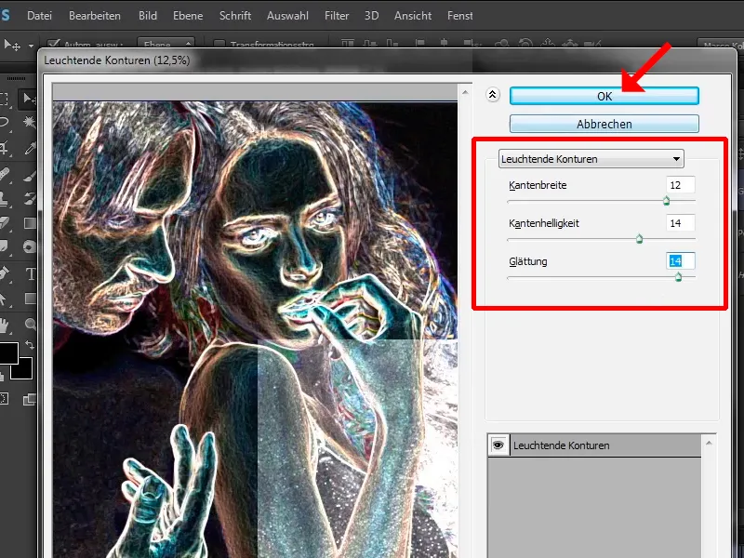Open the Filter menu

pos(337,16)
